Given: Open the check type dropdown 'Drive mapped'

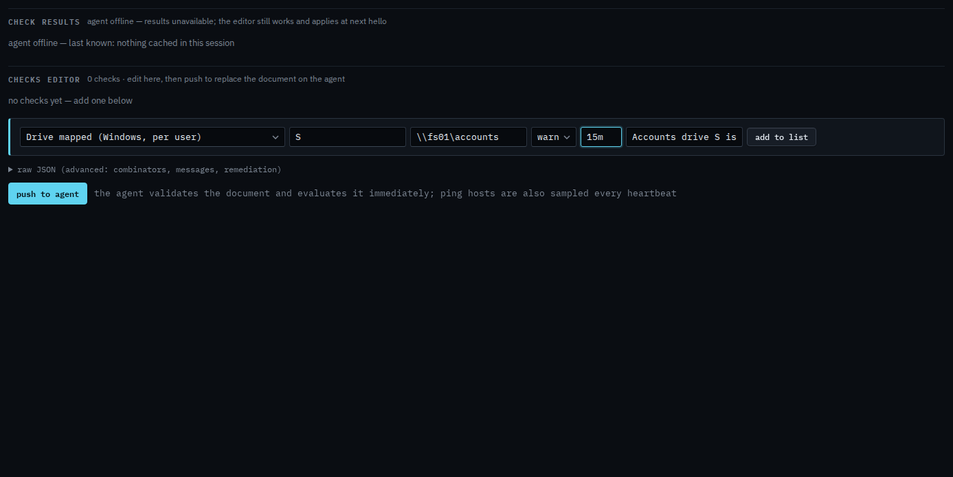Looking at the screenshot, I should 153,137.
